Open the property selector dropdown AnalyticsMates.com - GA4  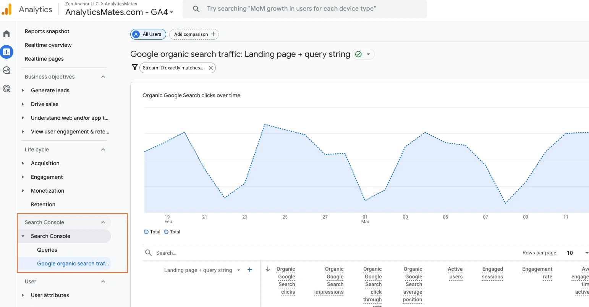coord(119,12)
